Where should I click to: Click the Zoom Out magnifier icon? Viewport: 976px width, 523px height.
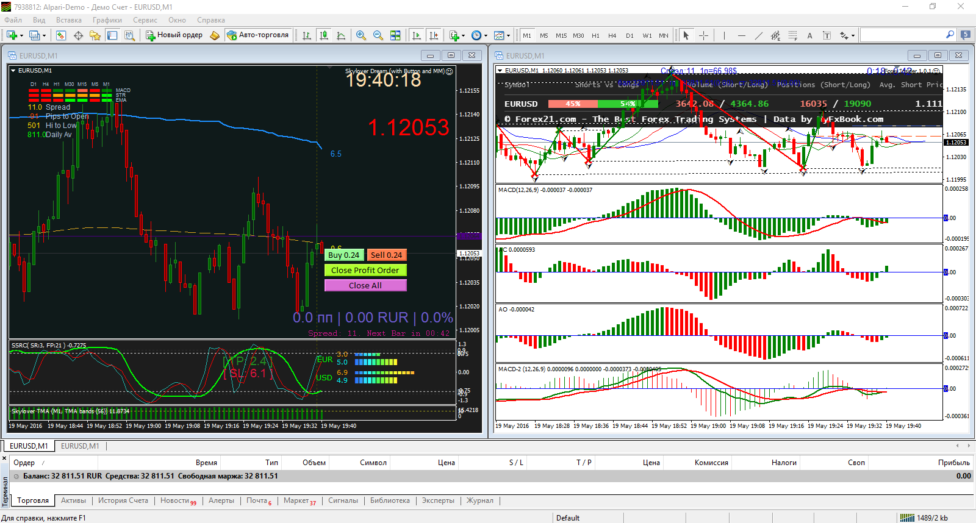pyautogui.click(x=378, y=35)
